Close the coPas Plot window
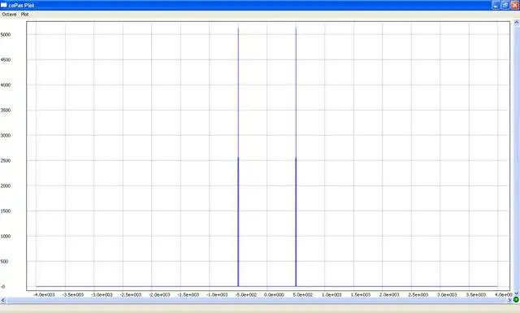The width and height of the screenshot is (520, 313). (515, 5)
